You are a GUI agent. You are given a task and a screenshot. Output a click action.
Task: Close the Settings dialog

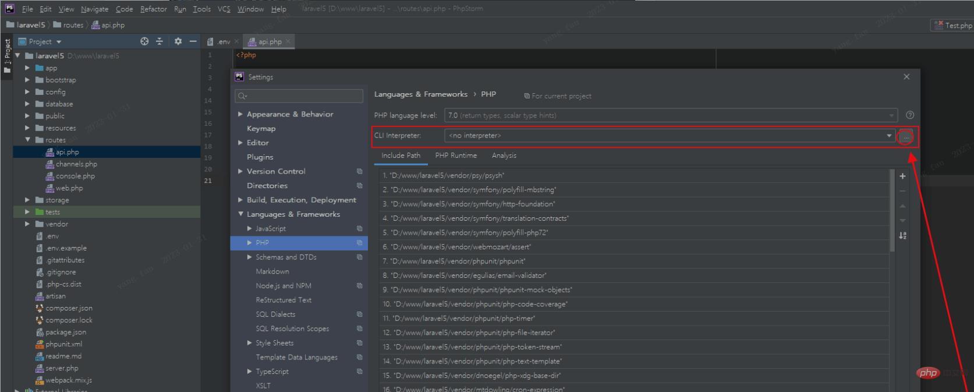(906, 77)
